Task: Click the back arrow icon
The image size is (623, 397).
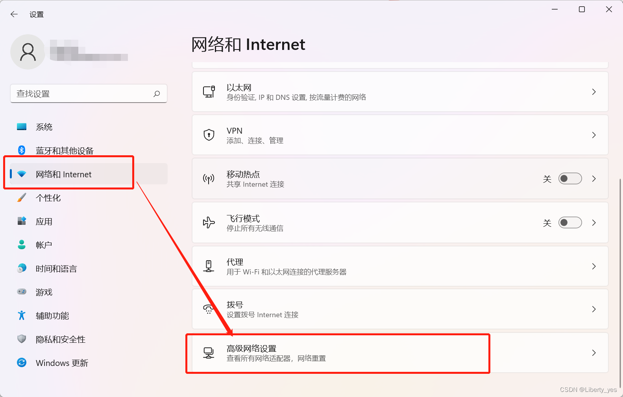Action: point(14,14)
